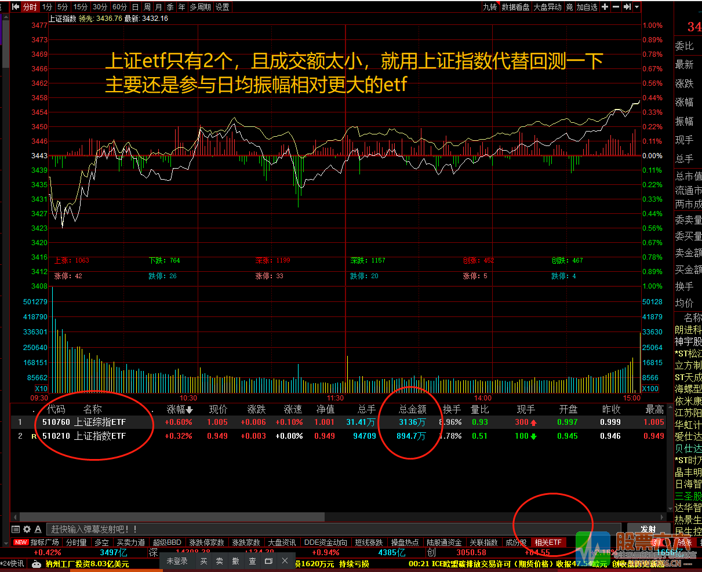Click 未登录 to log in
The width and height of the screenshot is (702, 572).
[x=177, y=560]
